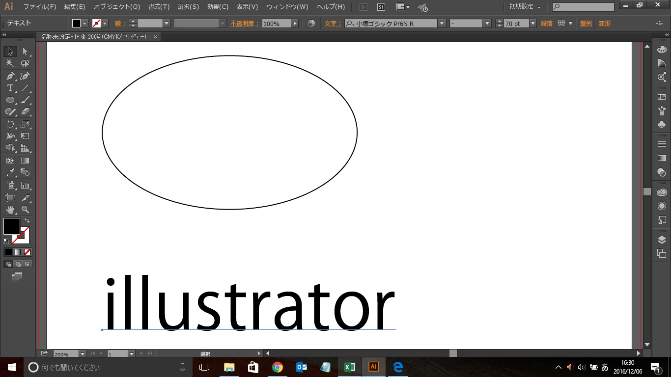The width and height of the screenshot is (671, 377).
Task: Select the Type tool
Action: coord(10,88)
